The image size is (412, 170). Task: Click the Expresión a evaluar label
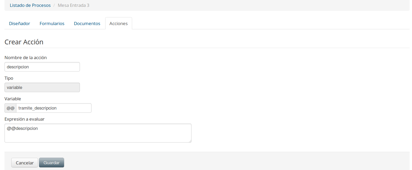tap(25, 119)
